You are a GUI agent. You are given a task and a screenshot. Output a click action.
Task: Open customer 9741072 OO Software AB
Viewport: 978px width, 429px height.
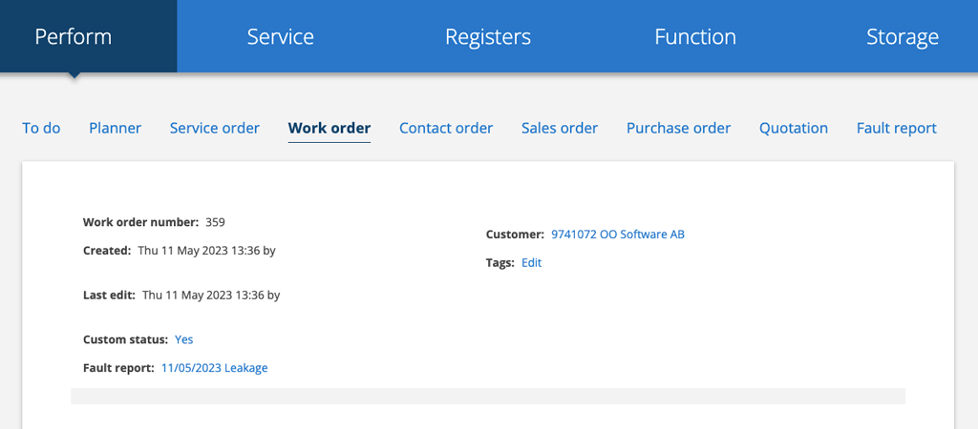(x=617, y=235)
